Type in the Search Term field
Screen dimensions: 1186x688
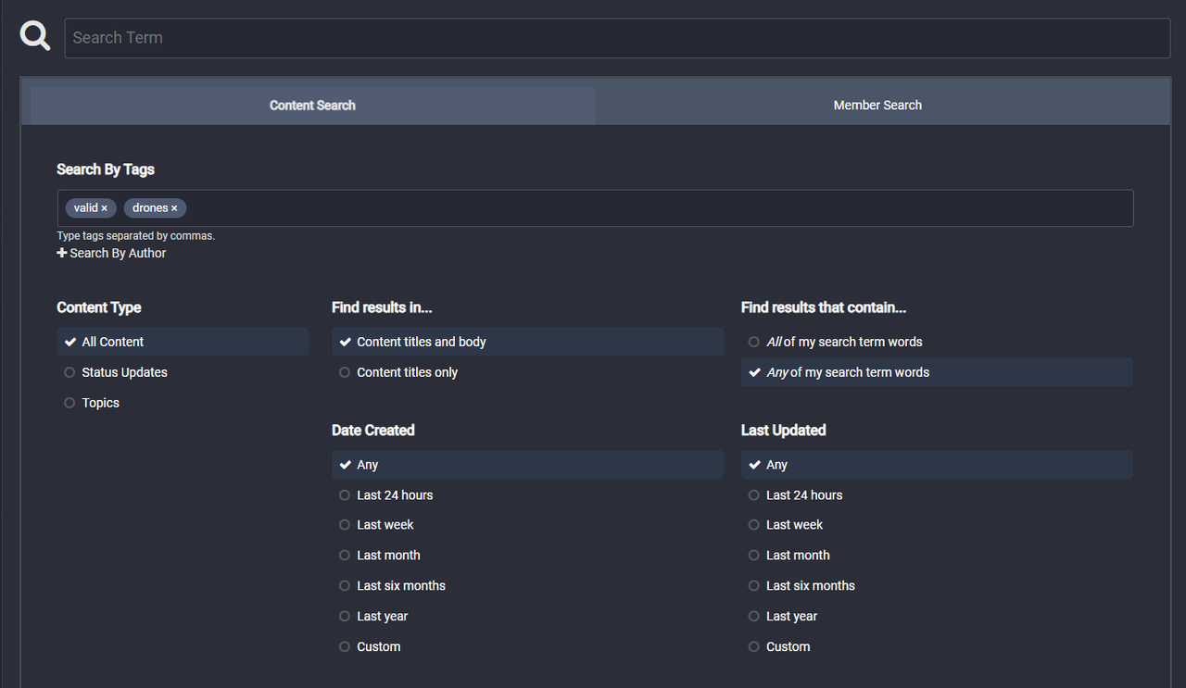point(616,38)
